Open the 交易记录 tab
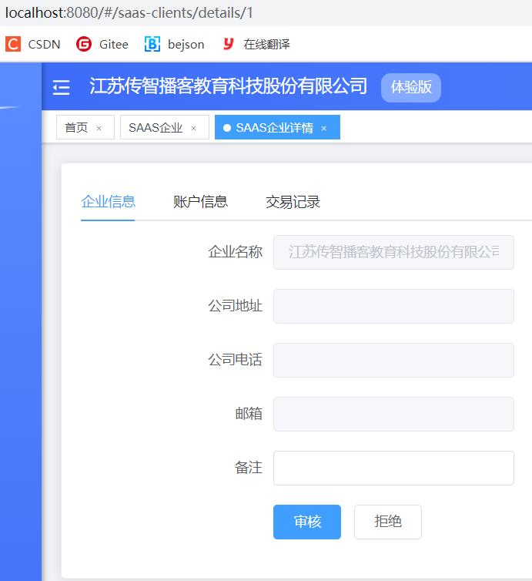The height and width of the screenshot is (581, 532). (x=293, y=202)
